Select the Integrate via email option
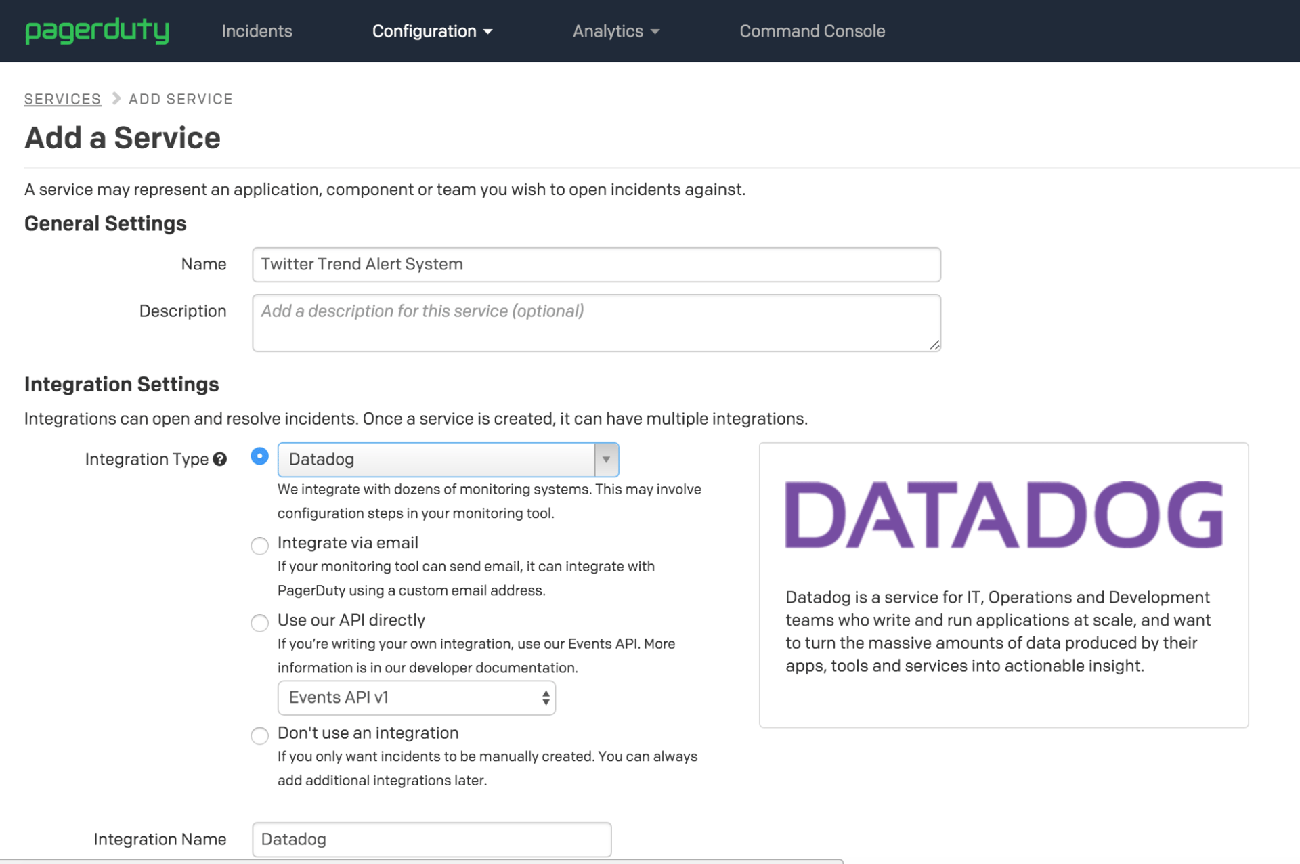 tap(259, 545)
